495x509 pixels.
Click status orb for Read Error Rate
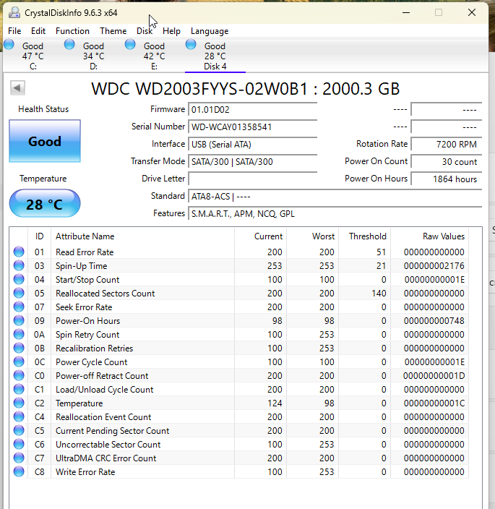(x=19, y=252)
